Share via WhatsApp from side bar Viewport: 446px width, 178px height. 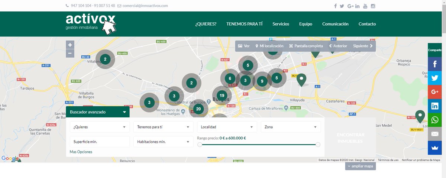click(435, 120)
